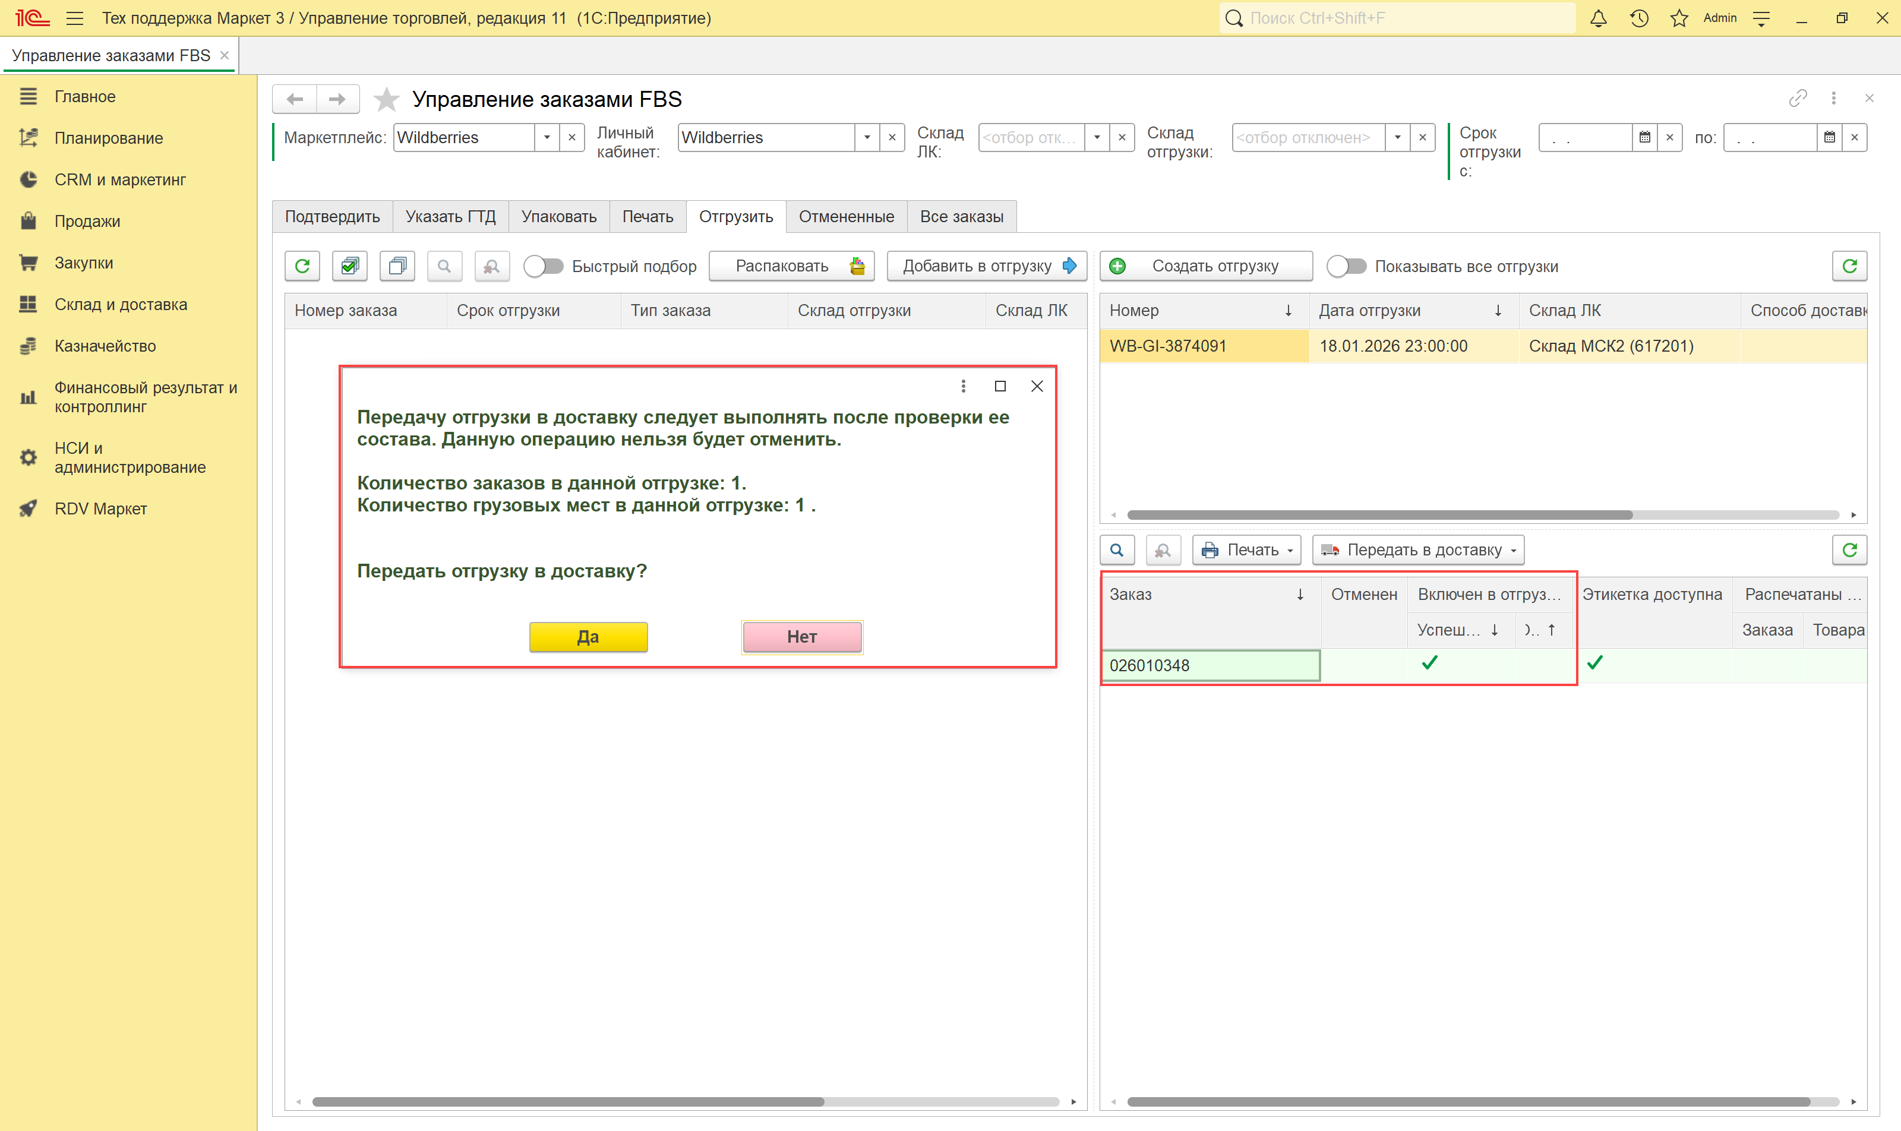This screenshot has width=1901, height=1131.
Task: Click the notifications bell icon
Action: point(1599,18)
